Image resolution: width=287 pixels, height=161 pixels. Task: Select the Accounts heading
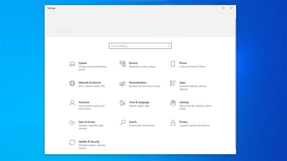84,102
